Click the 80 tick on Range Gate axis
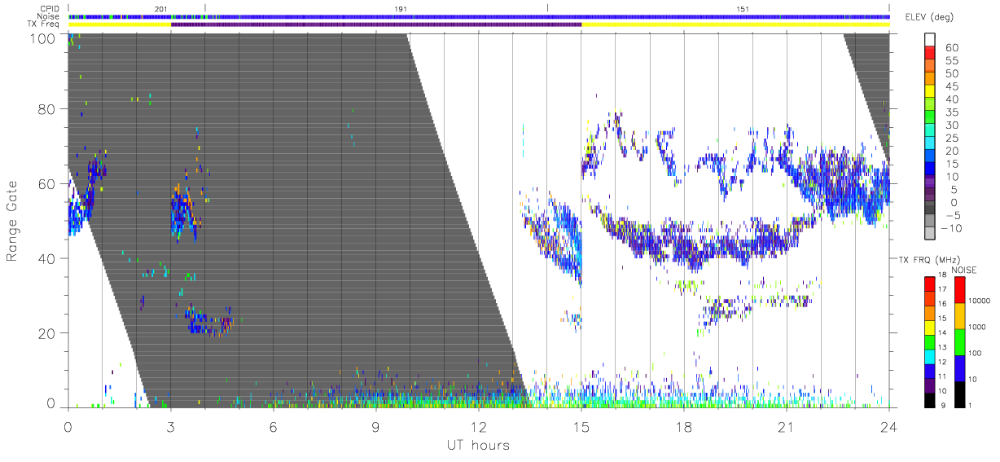 pos(46,108)
